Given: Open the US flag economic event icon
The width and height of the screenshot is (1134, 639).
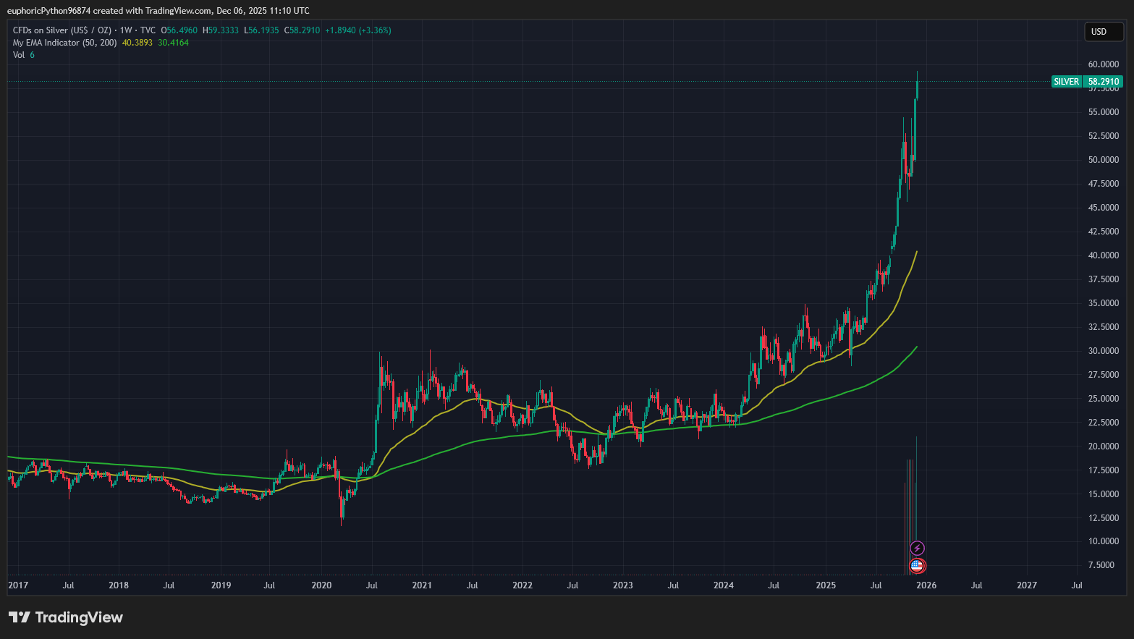Looking at the screenshot, I should [918, 566].
